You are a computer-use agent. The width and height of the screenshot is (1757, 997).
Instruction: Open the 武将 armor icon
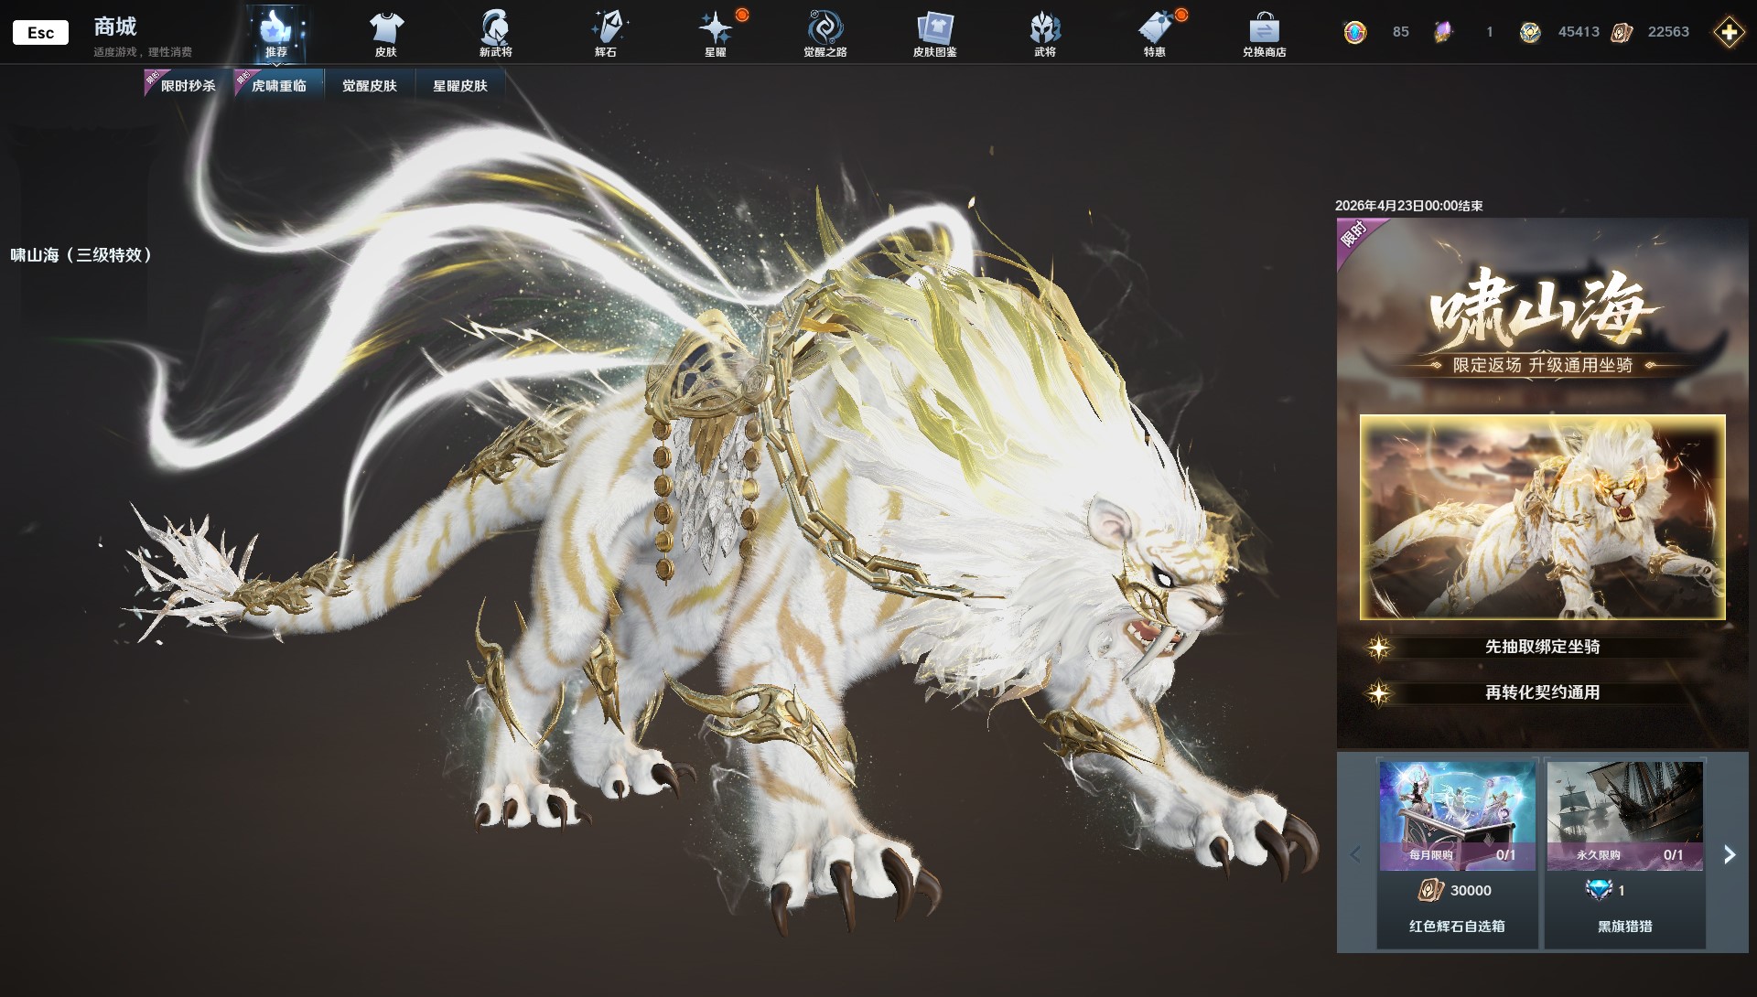(x=1044, y=34)
